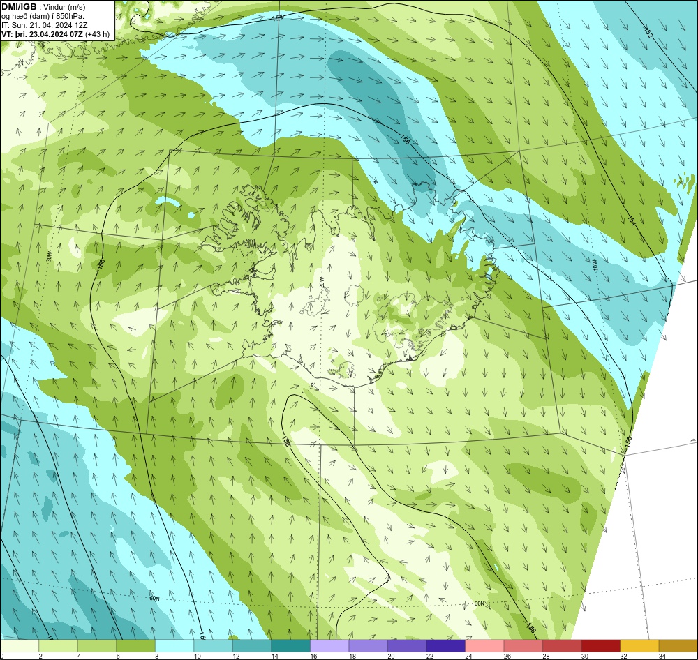Click the "10W" longitude label
Image resolution: width=698 pixels, height=660 pixels.
tap(594, 264)
